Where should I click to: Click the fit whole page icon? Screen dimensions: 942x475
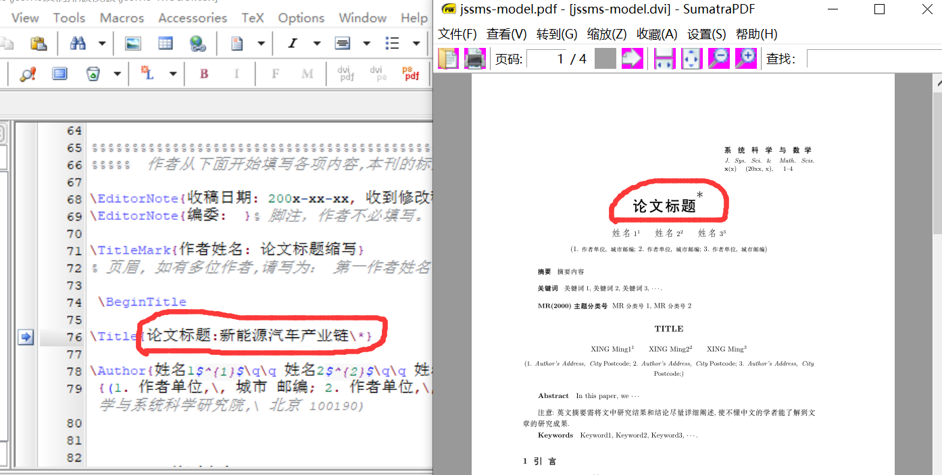coord(692,59)
